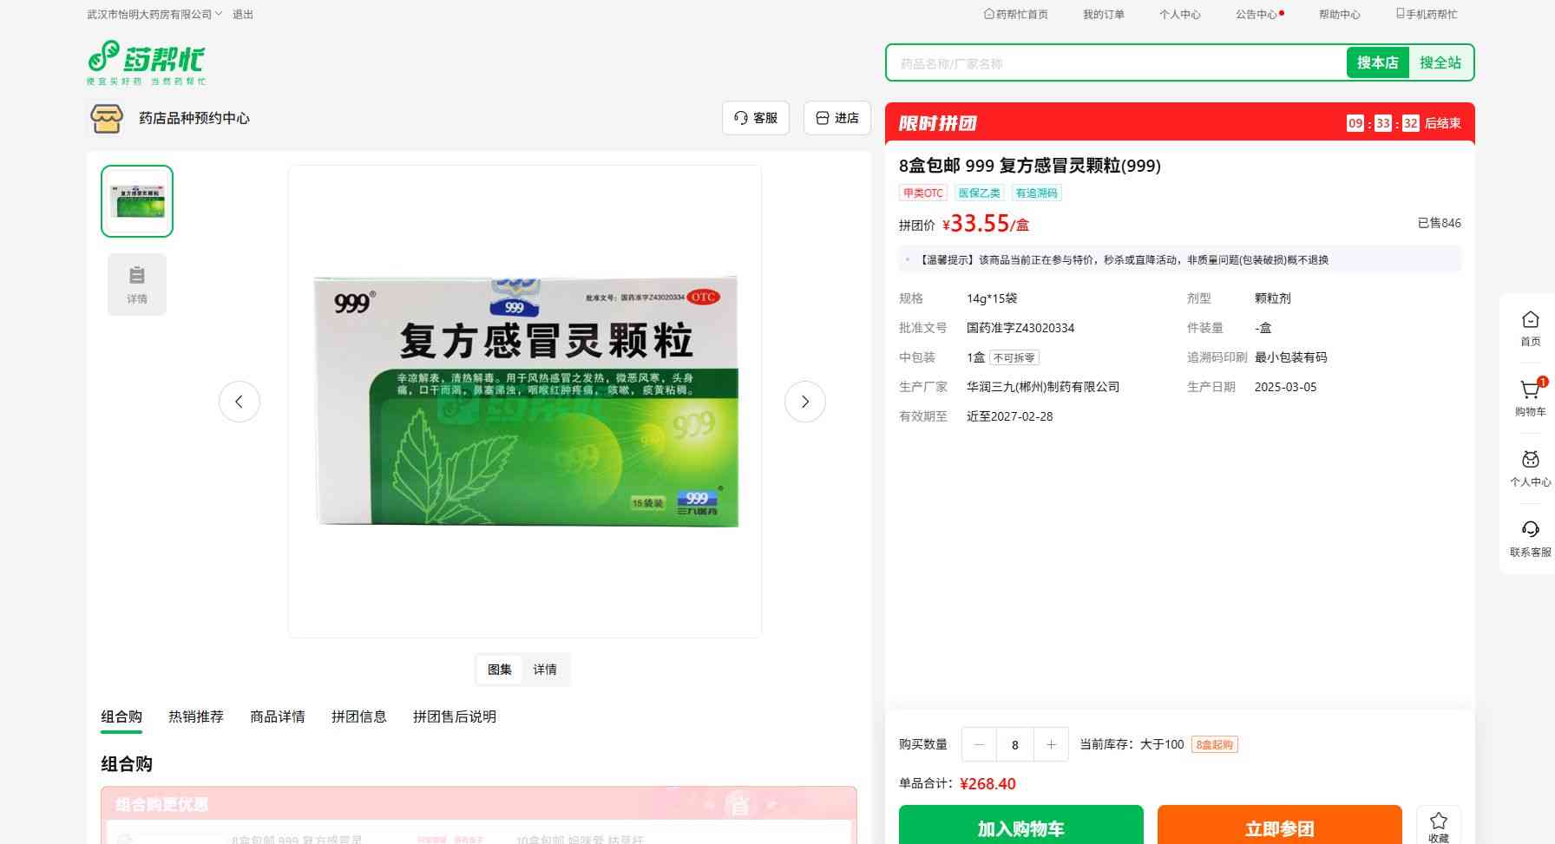Show previous product image arrow
1555x844 pixels.
[239, 402]
